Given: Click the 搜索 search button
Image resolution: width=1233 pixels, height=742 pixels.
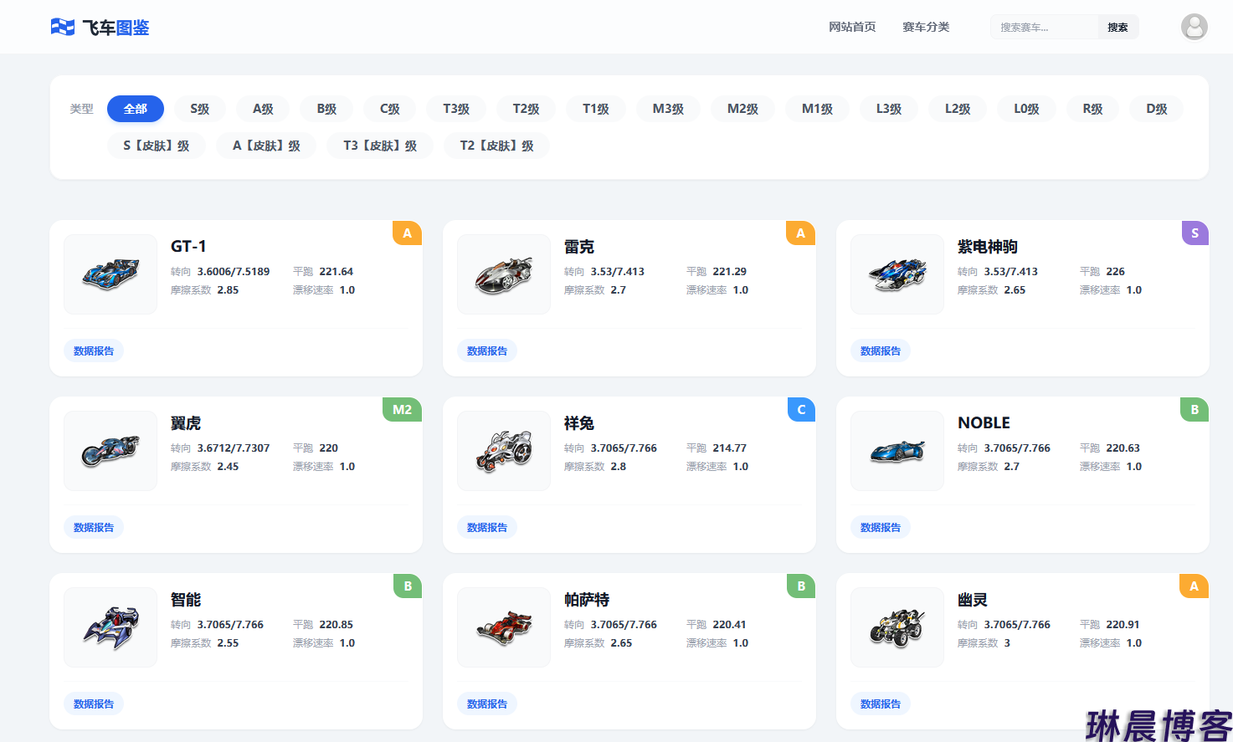Looking at the screenshot, I should pyautogui.click(x=1117, y=26).
